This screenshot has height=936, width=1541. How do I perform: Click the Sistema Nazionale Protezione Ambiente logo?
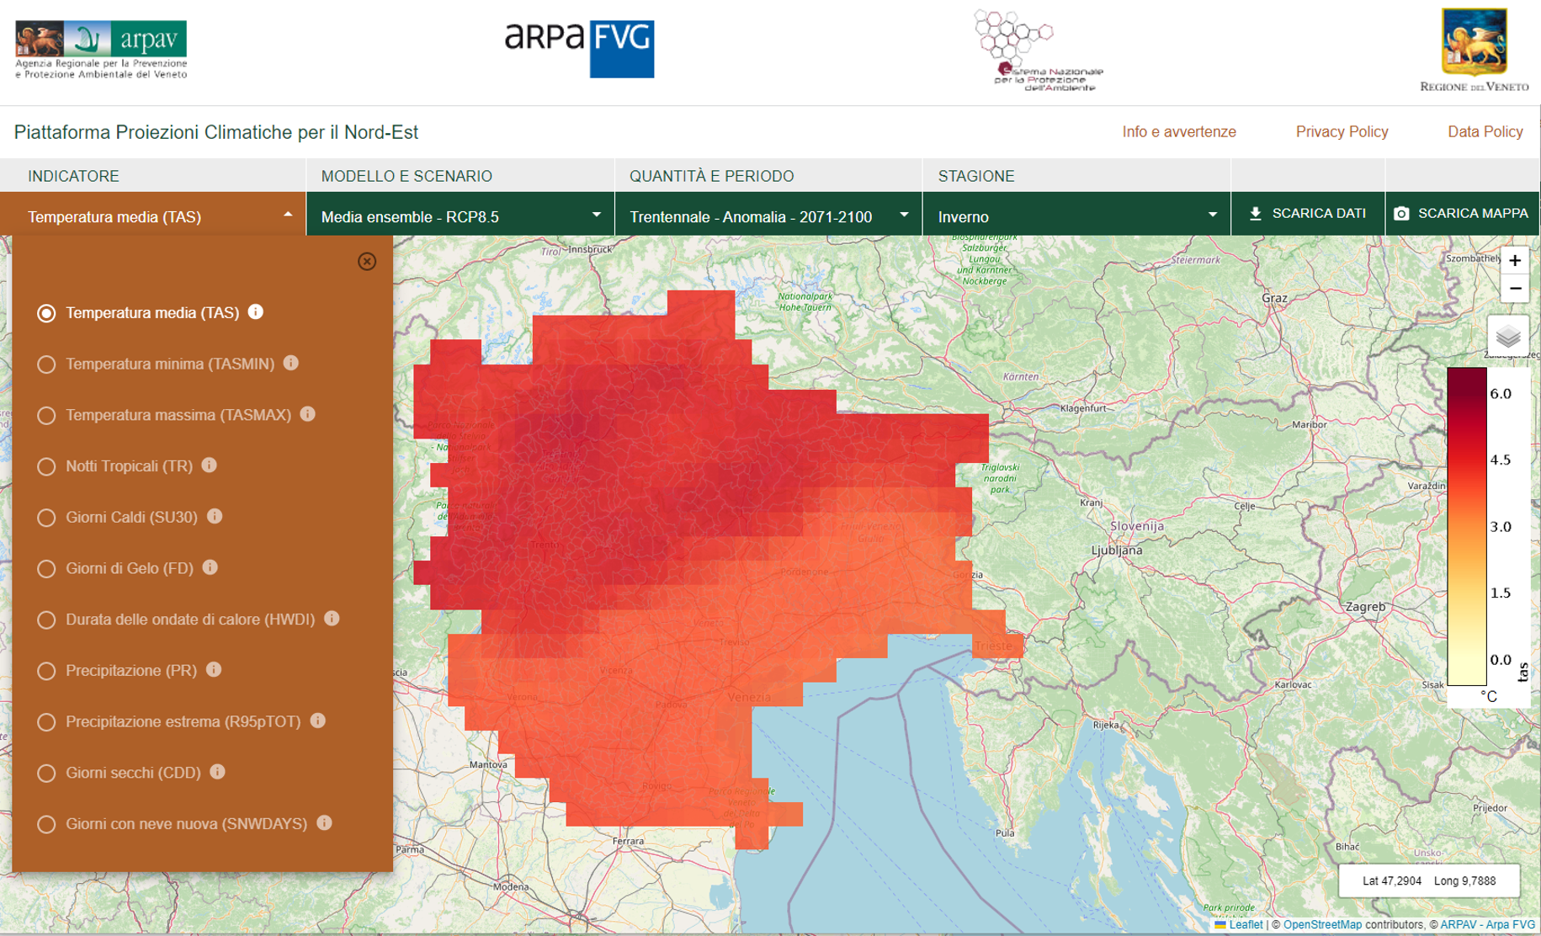click(x=1039, y=51)
